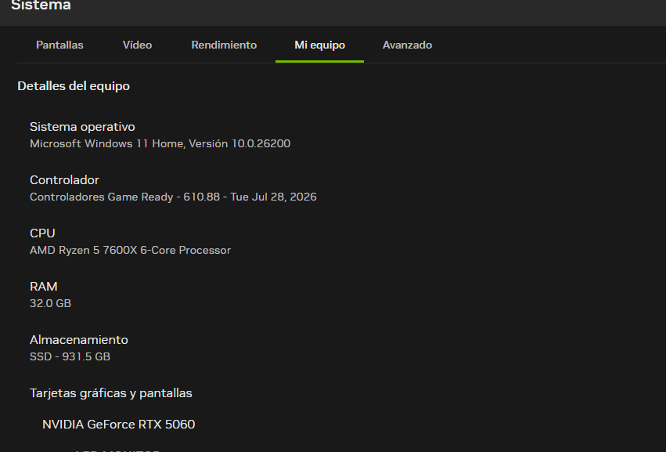Screen dimensions: 666x452
Task: Click the Mi equipo tab
Action: click(x=319, y=45)
